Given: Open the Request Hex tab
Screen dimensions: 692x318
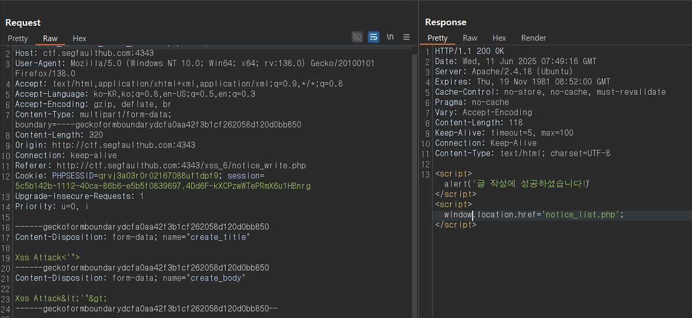Looking at the screenshot, I should pos(79,38).
